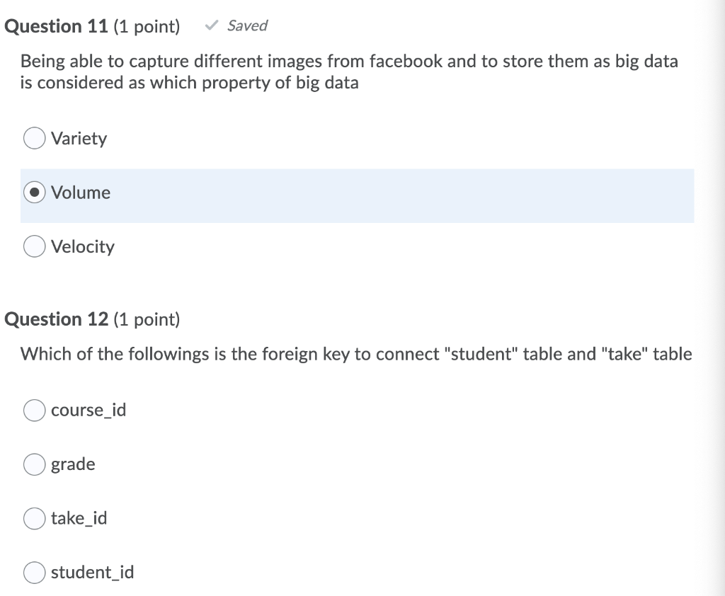
Task: Click the Question 11 heading
Action: [57, 26]
